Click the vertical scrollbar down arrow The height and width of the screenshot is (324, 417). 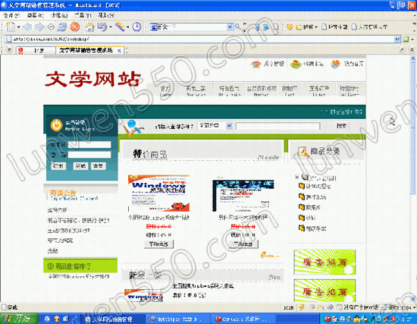click(413, 299)
